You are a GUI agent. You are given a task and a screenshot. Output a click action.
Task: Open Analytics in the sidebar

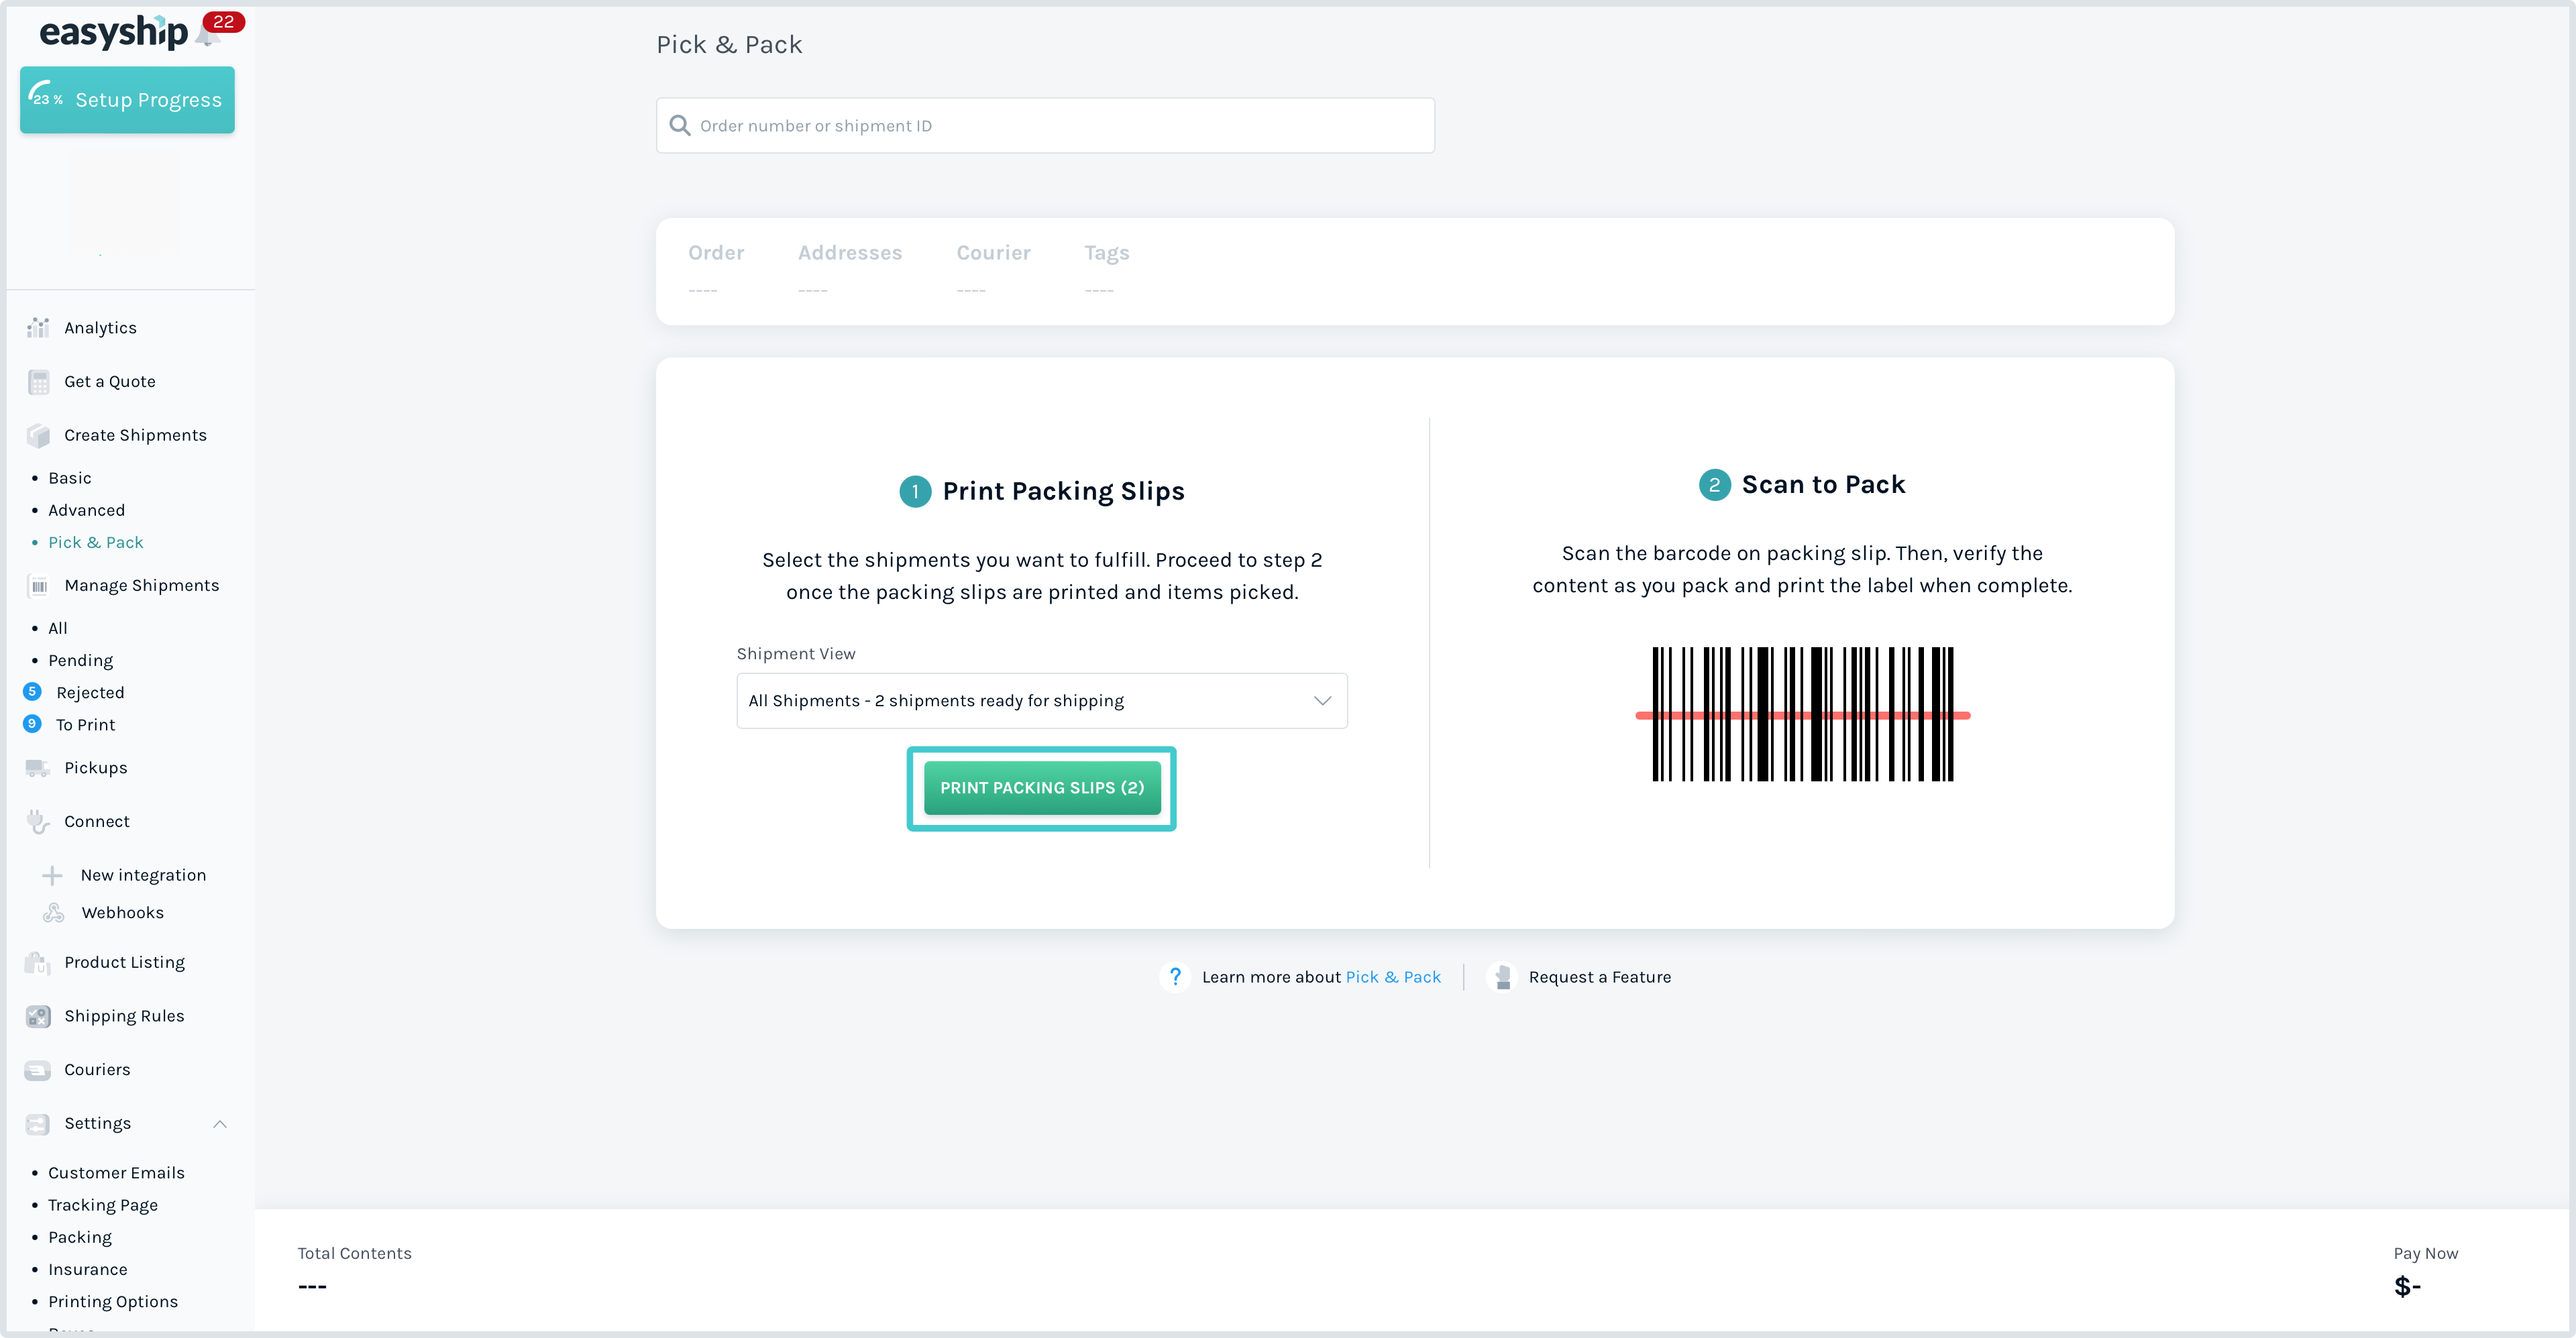[x=100, y=328]
